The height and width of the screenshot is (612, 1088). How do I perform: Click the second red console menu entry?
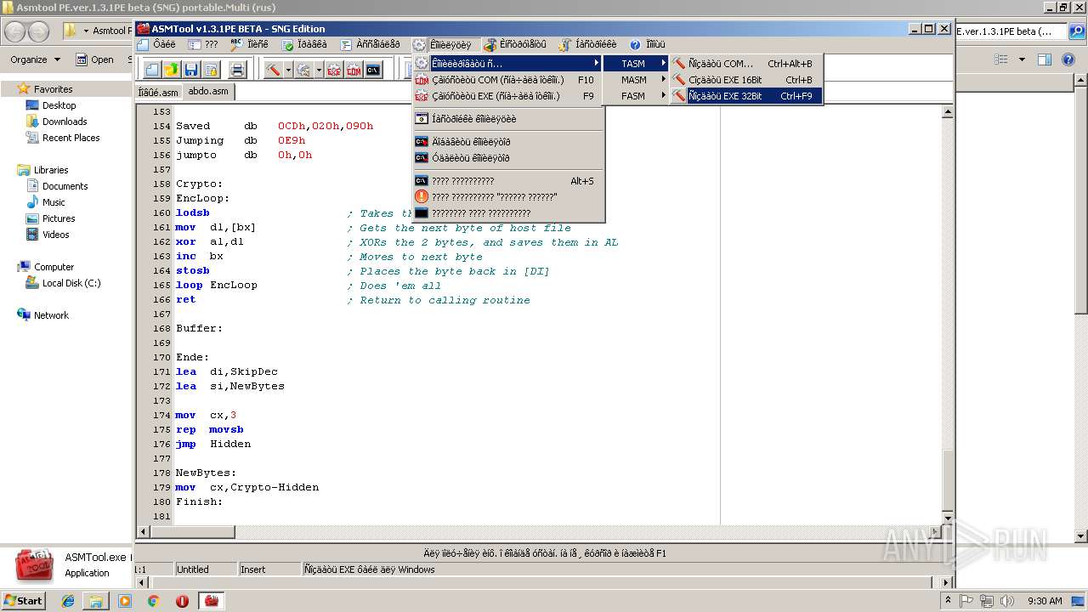tap(507, 158)
